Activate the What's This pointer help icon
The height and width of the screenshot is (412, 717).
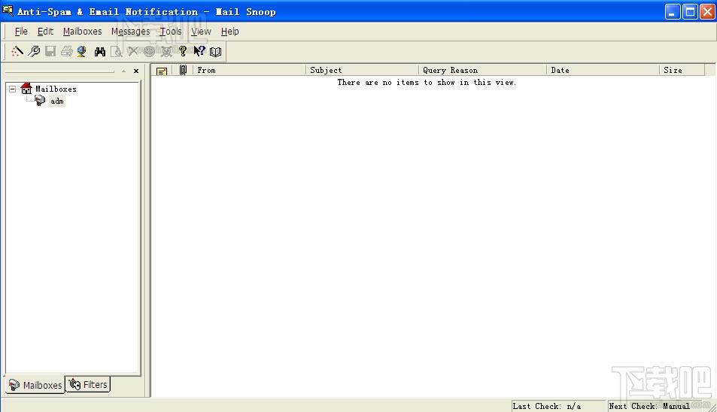tap(199, 51)
